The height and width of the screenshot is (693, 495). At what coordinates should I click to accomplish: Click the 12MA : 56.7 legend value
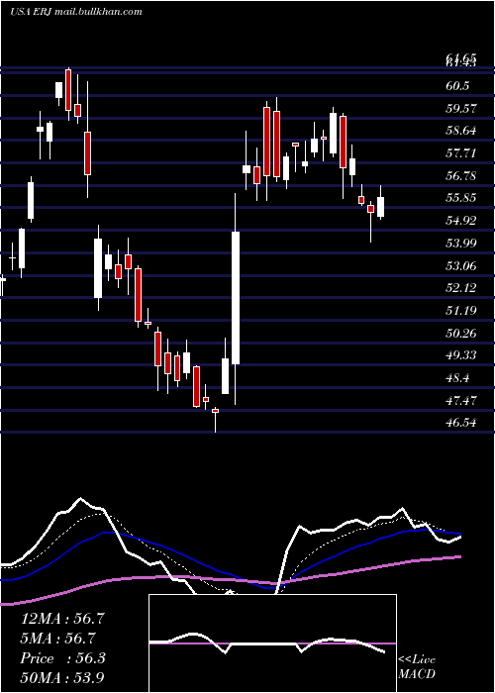coord(62,619)
